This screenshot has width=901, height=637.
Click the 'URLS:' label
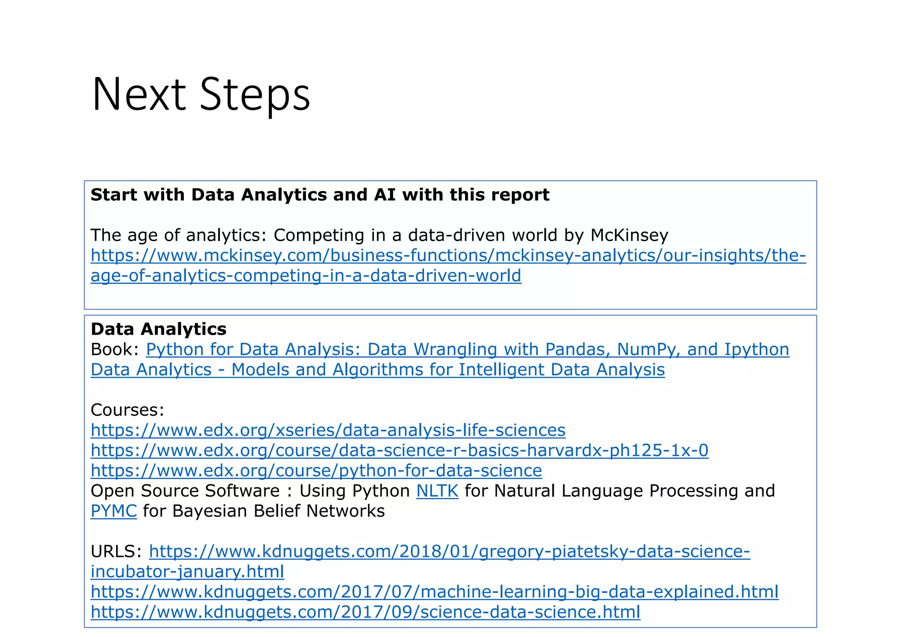[117, 551]
